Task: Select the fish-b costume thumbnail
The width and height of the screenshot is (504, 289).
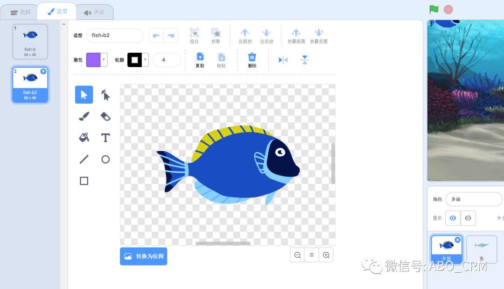Action: point(30,42)
